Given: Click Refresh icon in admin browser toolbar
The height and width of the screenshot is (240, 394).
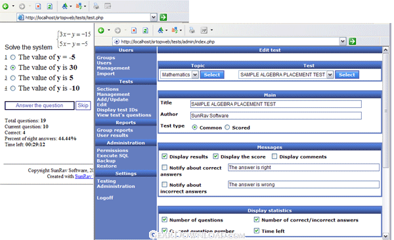Looking at the screenshot, I should coord(145,30).
